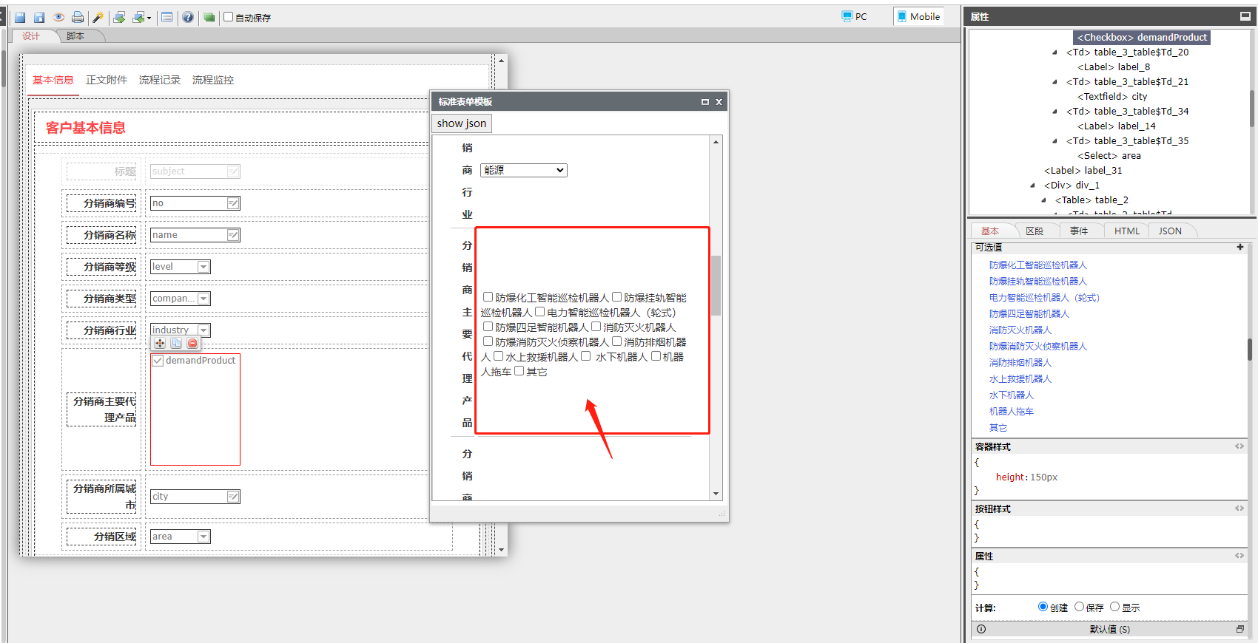Switch to the 事件 properties tab

coord(1079,231)
